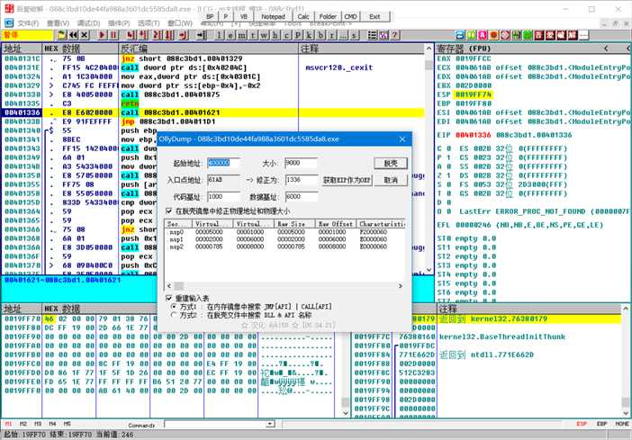This screenshot has width=632, height=440.
Task: Open Threads window with 't' icon
Action: click(x=253, y=35)
